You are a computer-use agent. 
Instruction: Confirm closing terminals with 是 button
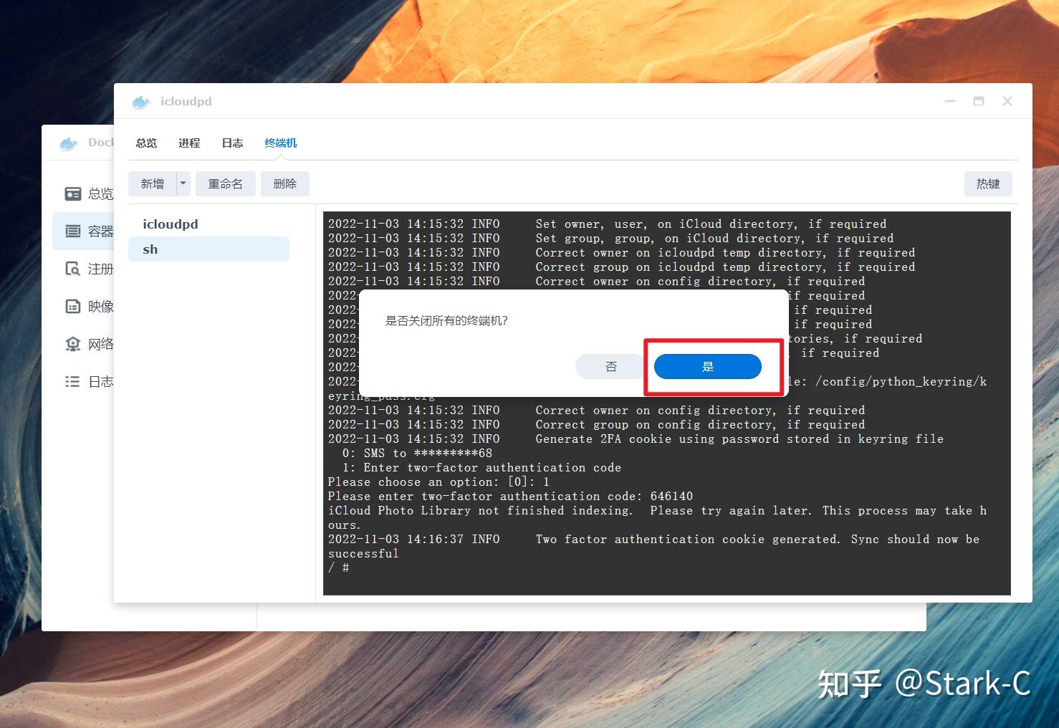click(706, 366)
